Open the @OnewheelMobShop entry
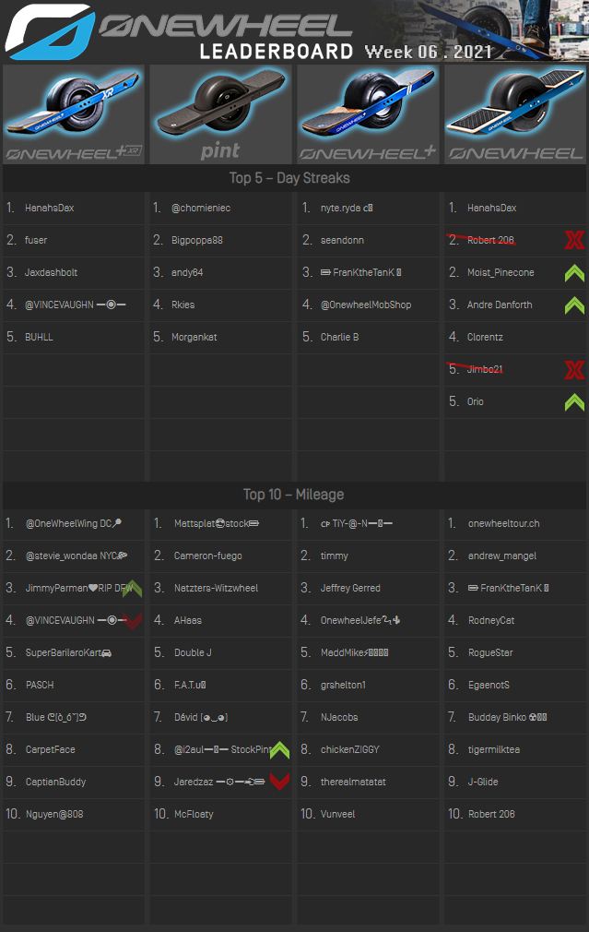This screenshot has width=589, height=932. (365, 305)
